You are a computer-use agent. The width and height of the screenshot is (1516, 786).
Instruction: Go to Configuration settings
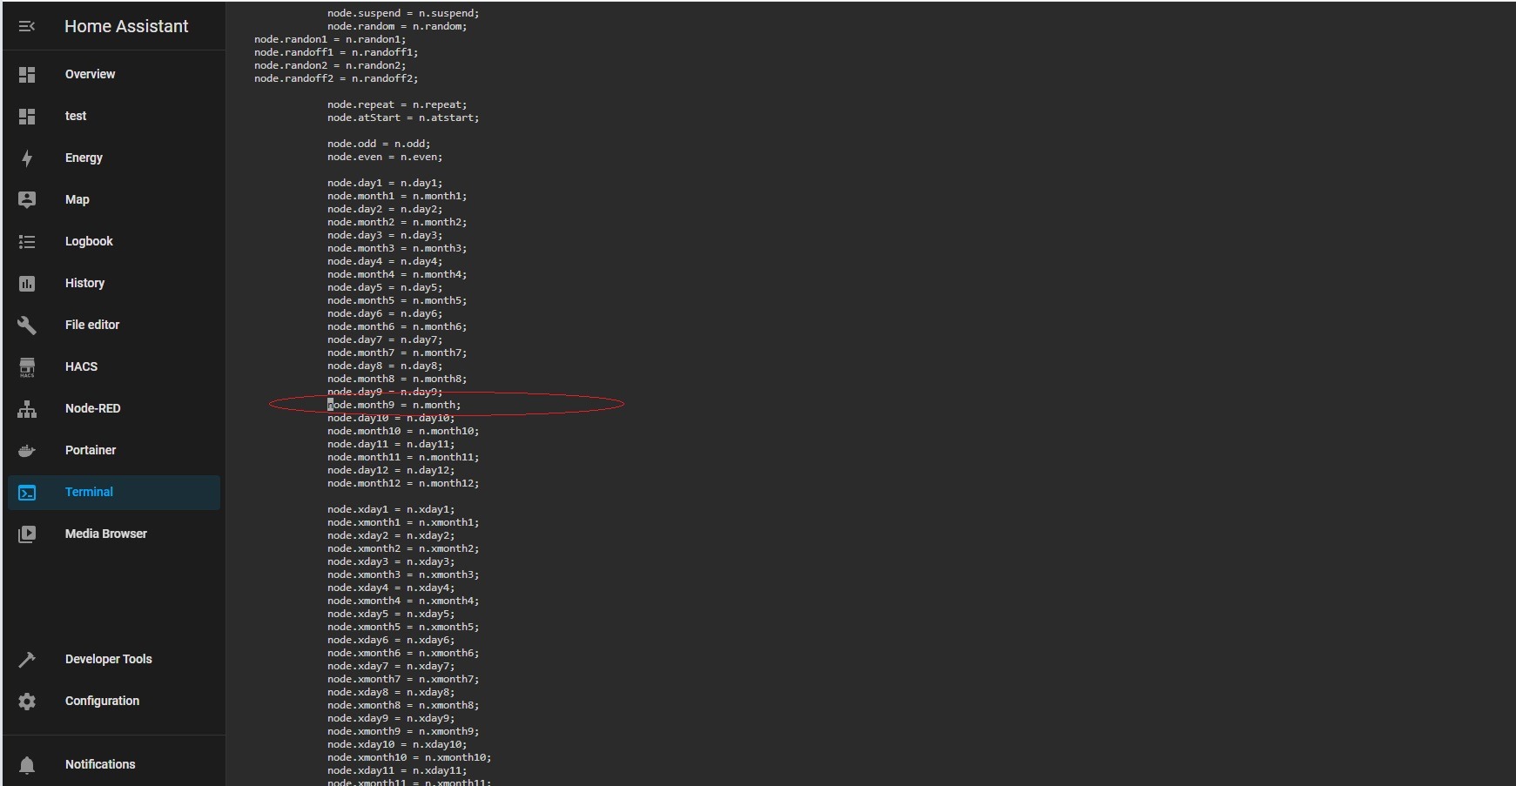click(x=102, y=701)
